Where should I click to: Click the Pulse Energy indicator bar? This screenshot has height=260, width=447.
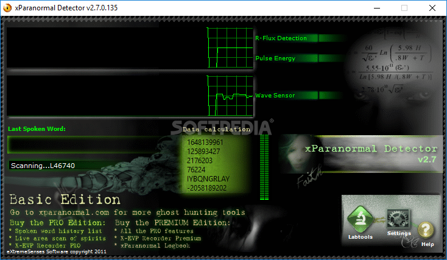pyautogui.click(x=301, y=58)
